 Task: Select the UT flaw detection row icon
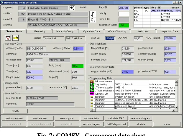pos(92,87)
